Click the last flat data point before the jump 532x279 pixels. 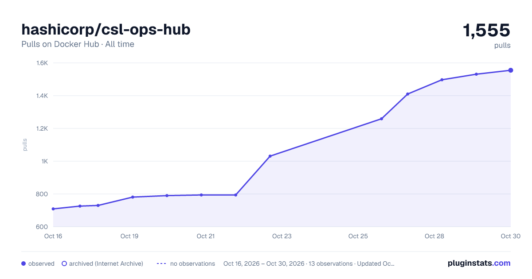point(235,195)
